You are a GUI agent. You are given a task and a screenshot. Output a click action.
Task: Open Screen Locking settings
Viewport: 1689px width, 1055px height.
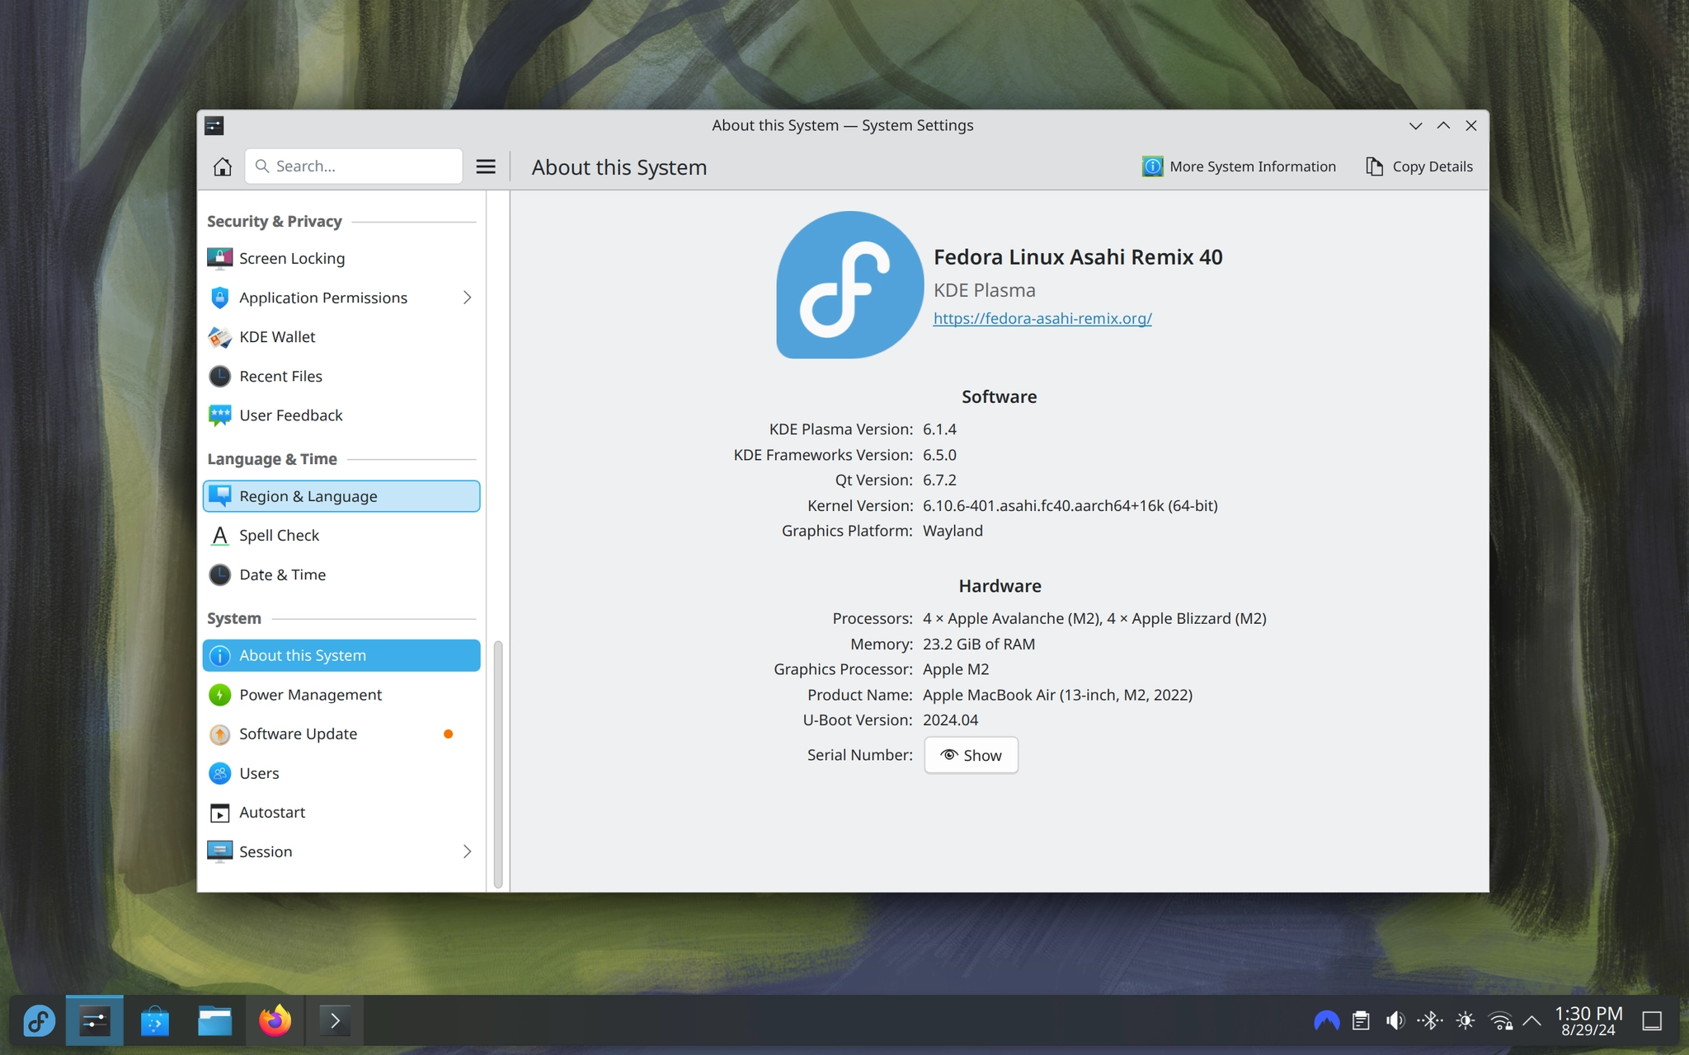point(341,258)
